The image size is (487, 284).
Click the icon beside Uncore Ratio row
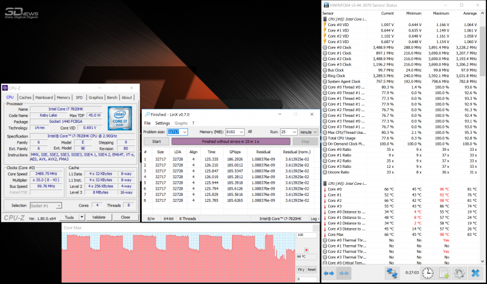coord(325,172)
